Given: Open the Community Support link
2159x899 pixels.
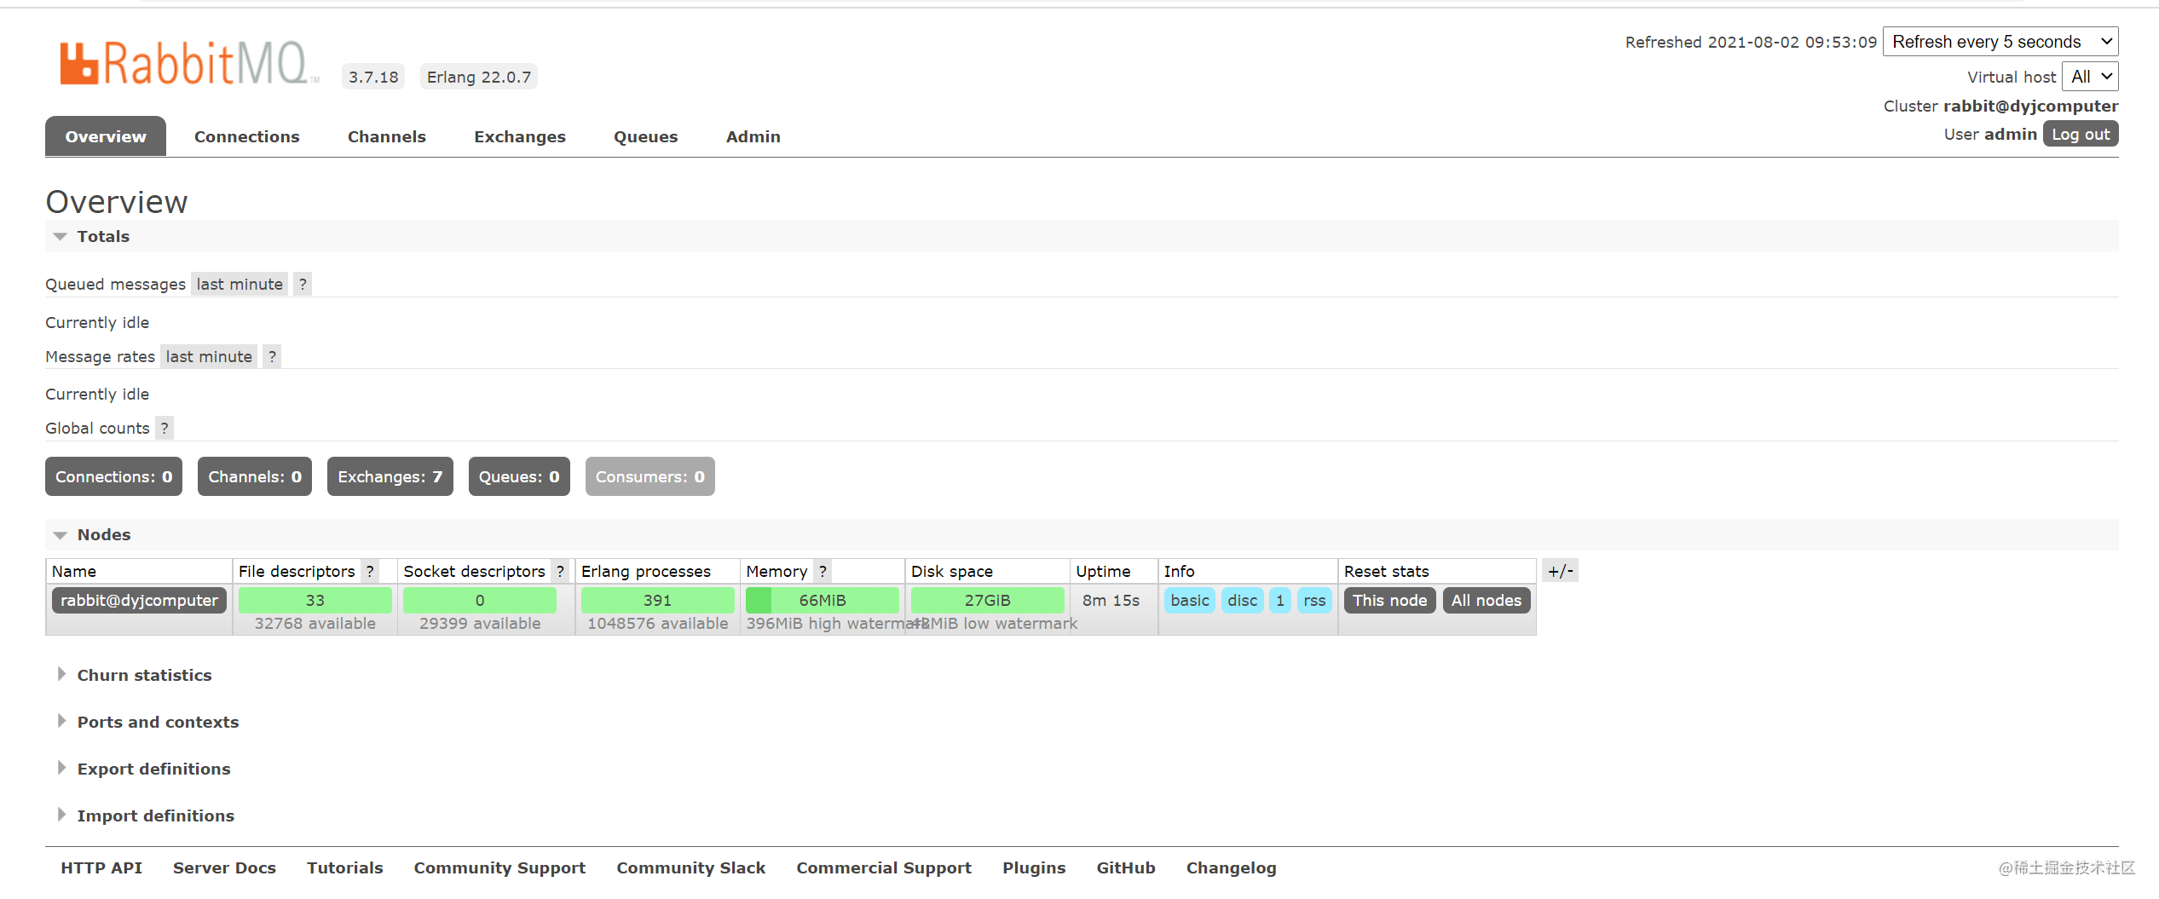Looking at the screenshot, I should pos(500,867).
